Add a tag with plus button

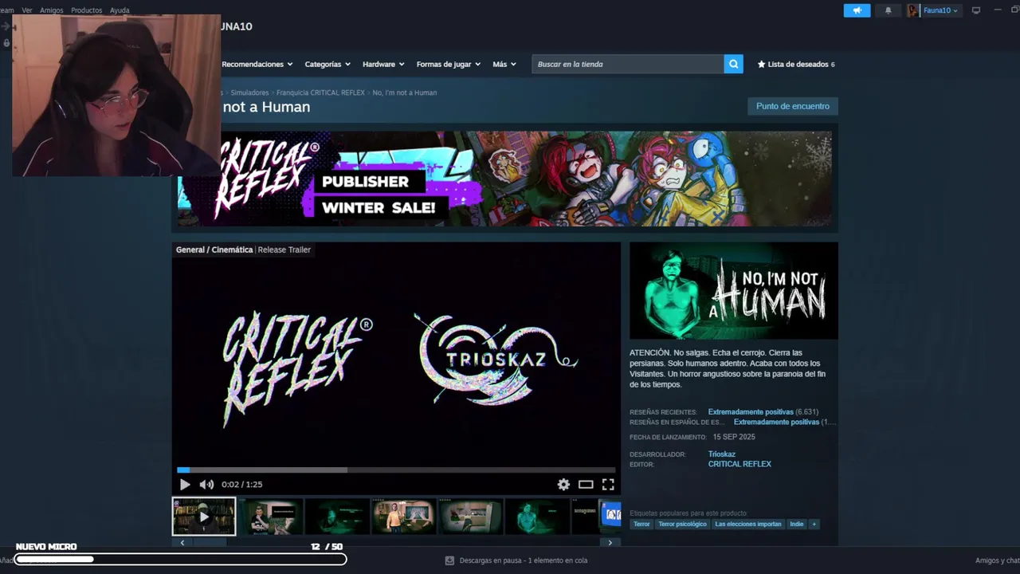point(814,524)
